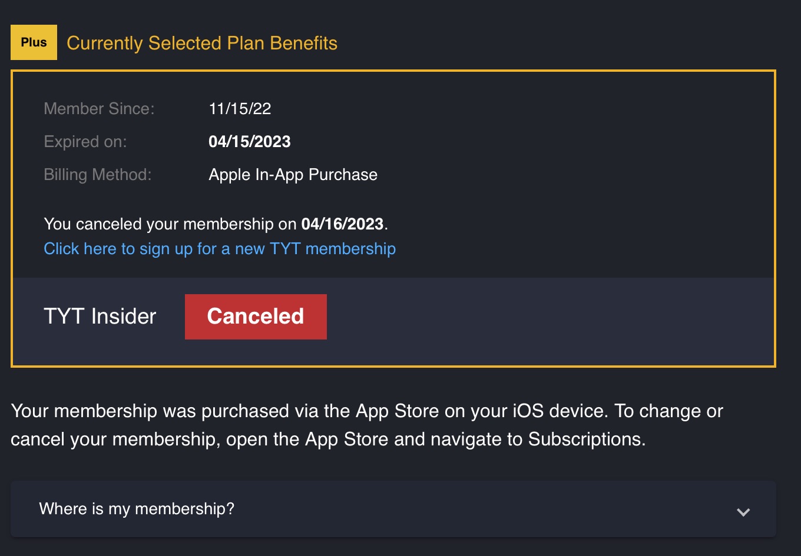The height and width of the screenshot is (556, 801).
Task: Click the Billing Method label
Action: (x=98, y=175)
